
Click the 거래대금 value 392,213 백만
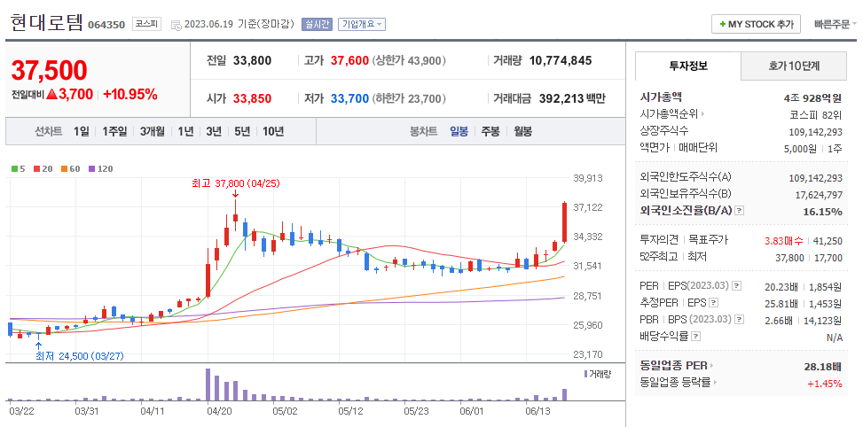coord(570,99)
